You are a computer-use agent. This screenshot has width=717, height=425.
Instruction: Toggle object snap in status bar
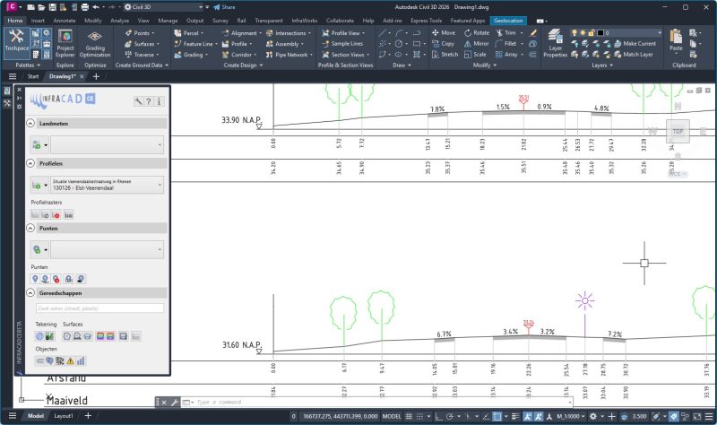(497, 416)
